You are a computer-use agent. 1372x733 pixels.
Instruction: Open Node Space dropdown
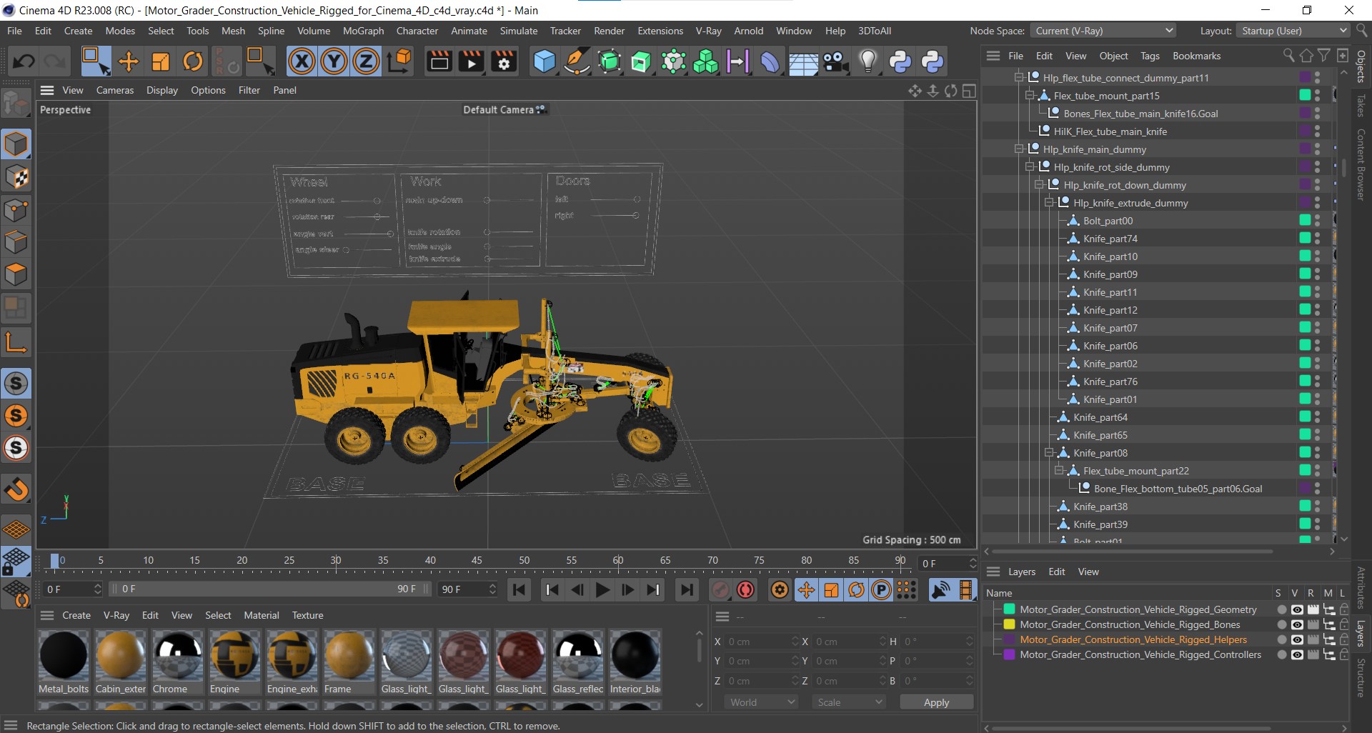click(x=1103, y=31)
